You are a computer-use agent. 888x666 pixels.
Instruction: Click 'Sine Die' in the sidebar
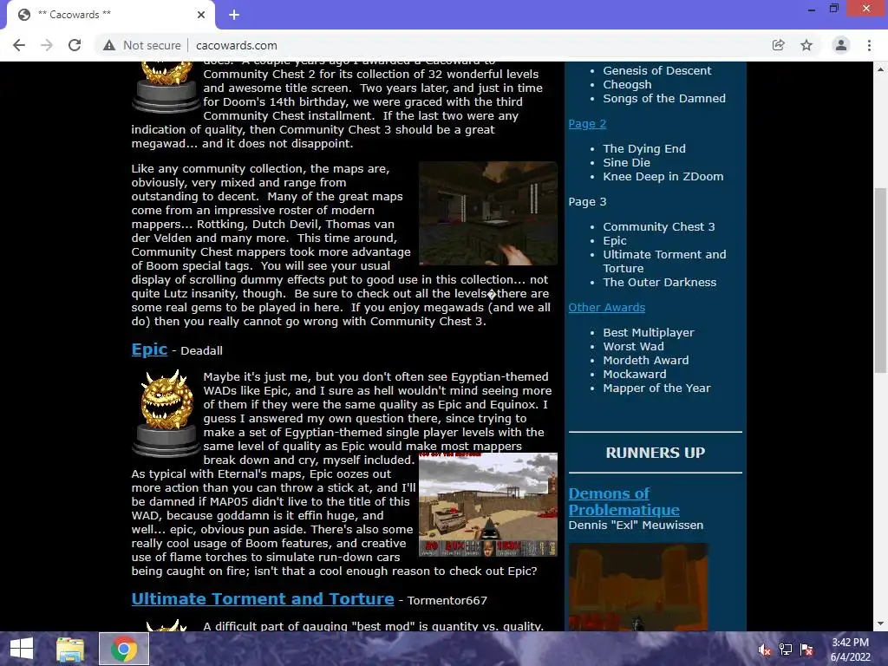pyautogui.click(x=626, y=162)
